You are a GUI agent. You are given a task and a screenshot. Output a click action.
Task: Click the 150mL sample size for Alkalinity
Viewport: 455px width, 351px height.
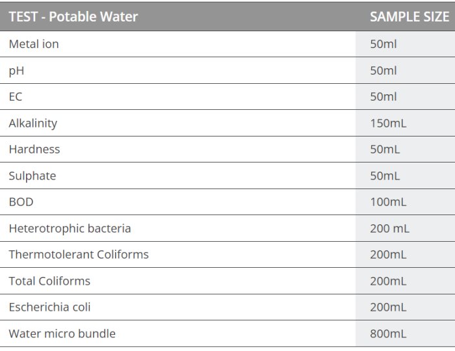coord(388,123)
